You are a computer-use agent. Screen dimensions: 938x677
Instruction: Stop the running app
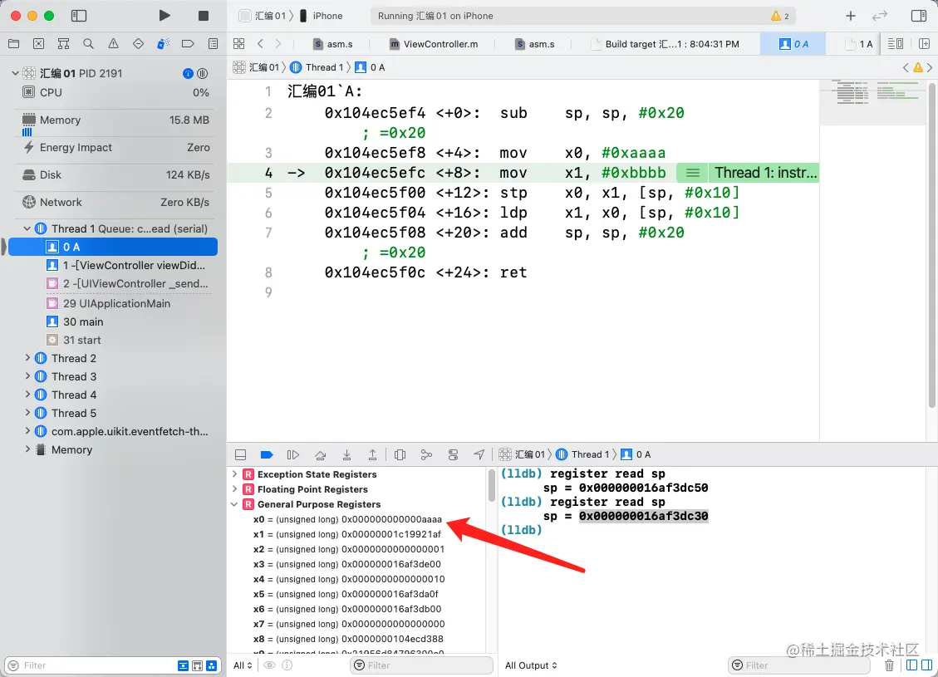click(204, 16)
